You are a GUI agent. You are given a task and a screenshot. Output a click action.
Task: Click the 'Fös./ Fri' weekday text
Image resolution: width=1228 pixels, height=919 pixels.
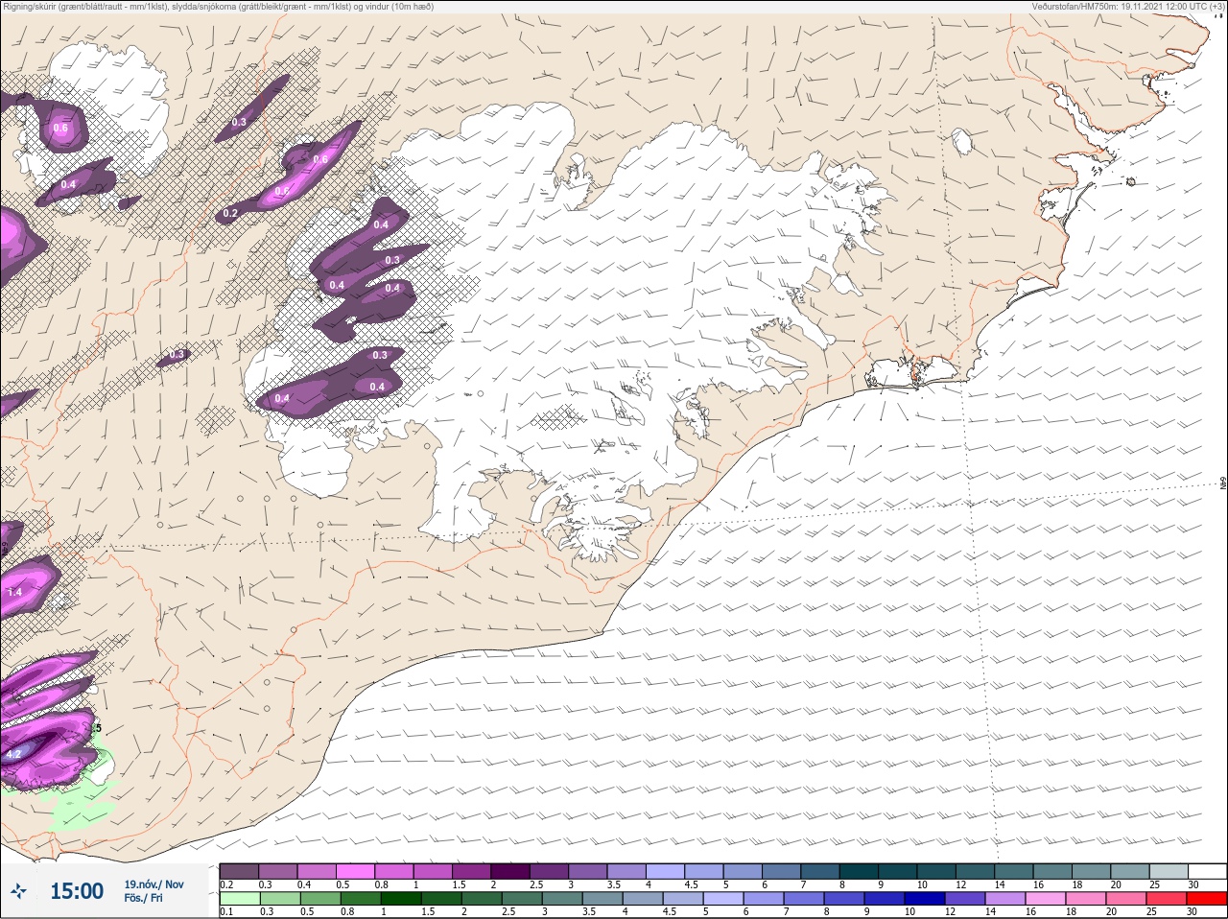(x=143, y=898)
